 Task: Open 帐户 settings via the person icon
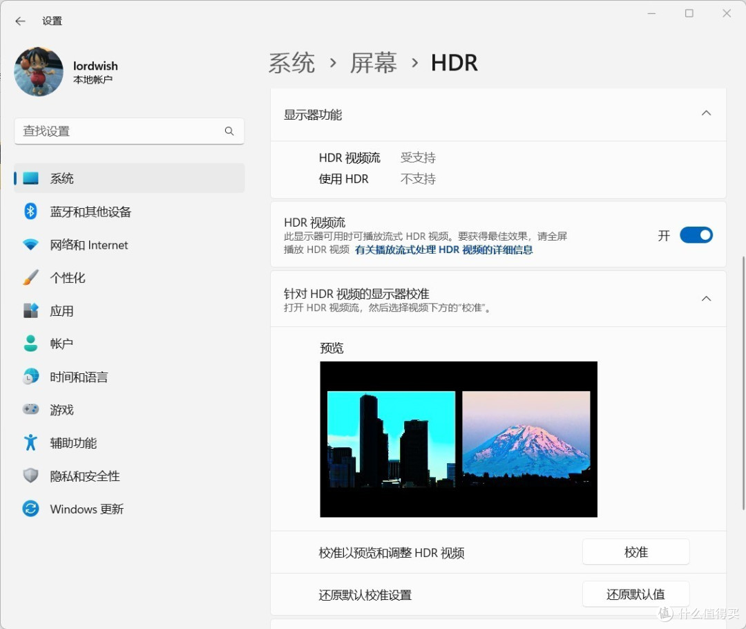point(30,344)
